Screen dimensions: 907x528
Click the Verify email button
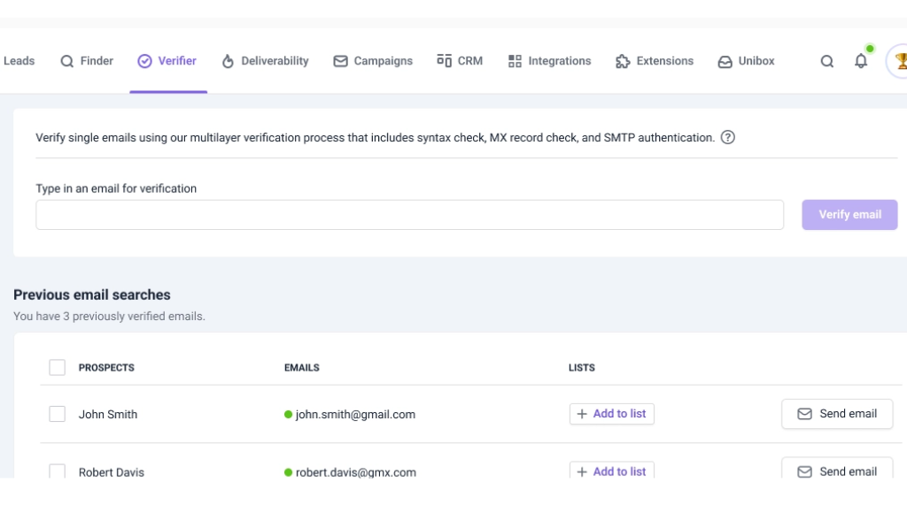(849, 215)
